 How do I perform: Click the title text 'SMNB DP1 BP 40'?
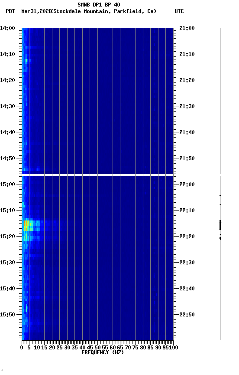pos(99,4)
